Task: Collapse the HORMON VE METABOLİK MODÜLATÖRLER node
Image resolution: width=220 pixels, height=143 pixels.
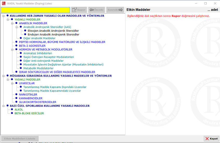Action: (x=12, y=49)
